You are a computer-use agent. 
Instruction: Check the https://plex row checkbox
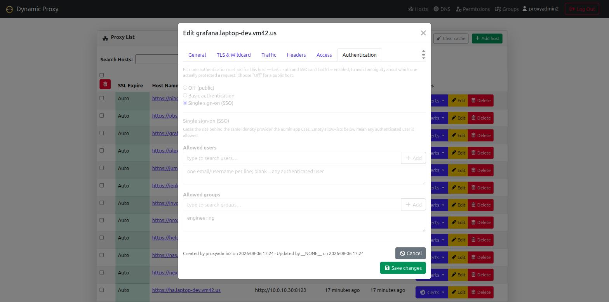tap(102, 151)
